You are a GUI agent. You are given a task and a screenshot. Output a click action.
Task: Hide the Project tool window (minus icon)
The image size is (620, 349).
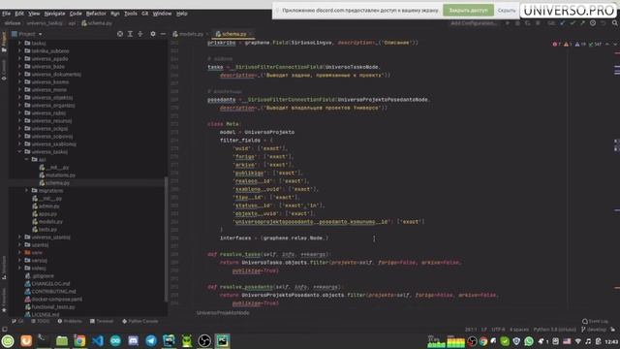(x=163, y=34)
